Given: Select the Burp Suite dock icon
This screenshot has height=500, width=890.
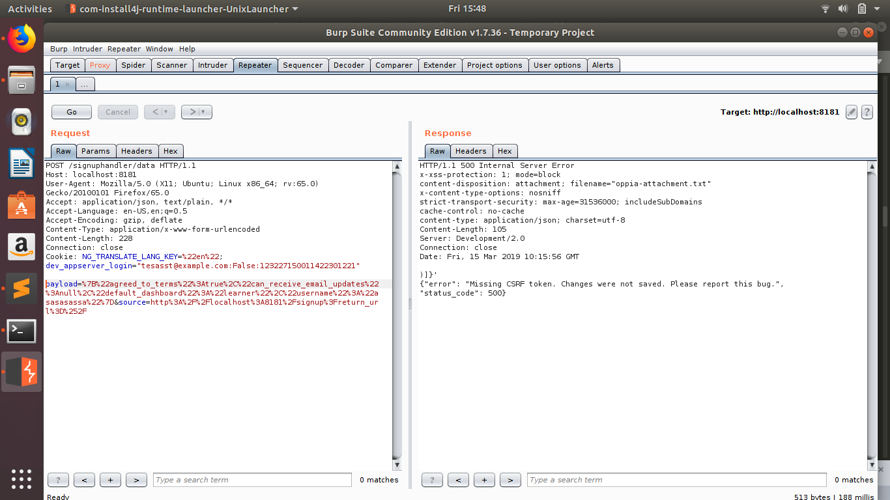Looking at the screenshot, I should click(22, 372).
